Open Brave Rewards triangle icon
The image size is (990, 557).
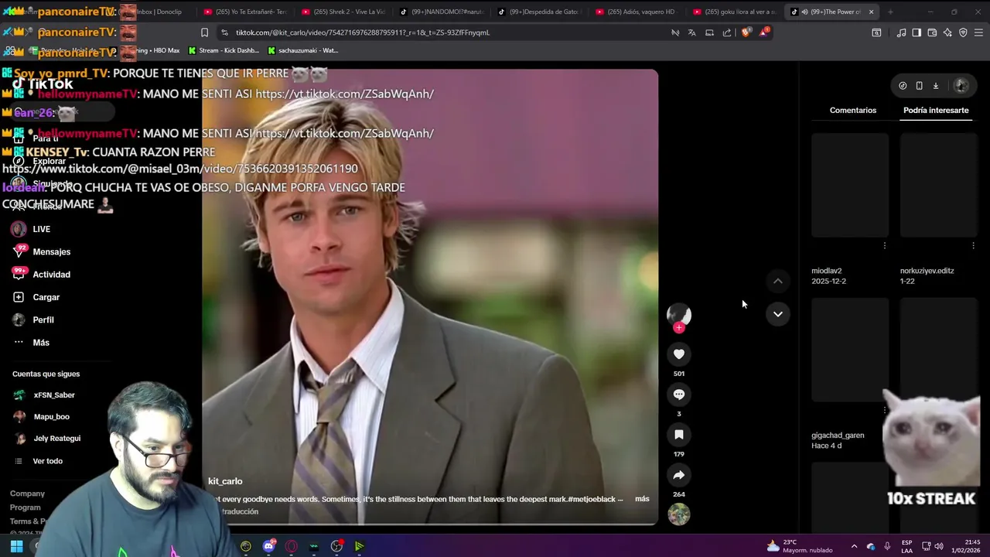tap(764, 32)
